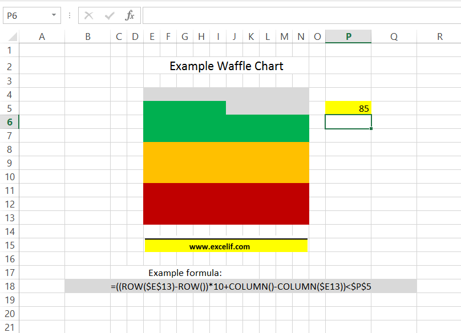Click the 'Example Waffle Chart' title

pos(227,66)
